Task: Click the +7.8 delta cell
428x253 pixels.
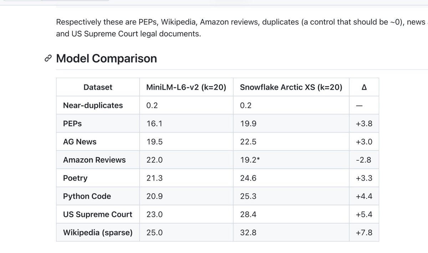Action: pos(364,233)
